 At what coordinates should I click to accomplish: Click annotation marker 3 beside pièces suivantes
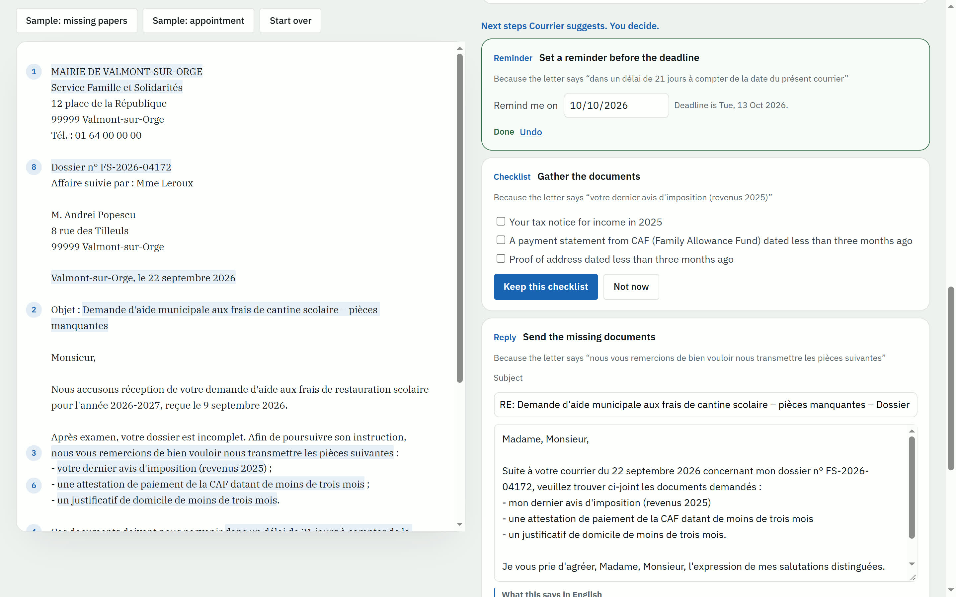point(34,453)
